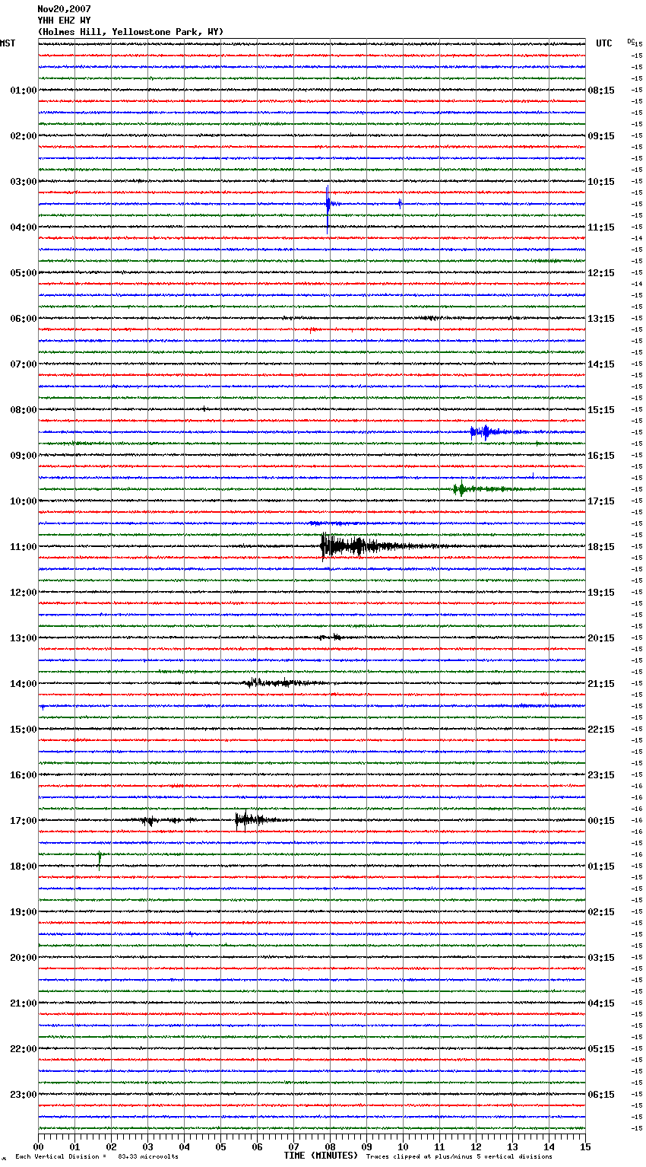Click the 23:15 UTC time label
The width and height of the screenshot is (646, 1167).
coord(601,775)
